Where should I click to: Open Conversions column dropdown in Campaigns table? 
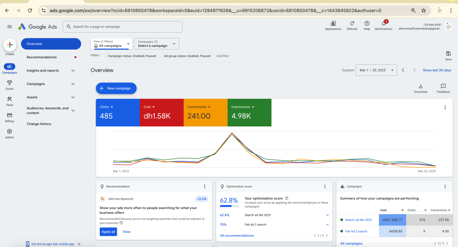pos(449,210)
